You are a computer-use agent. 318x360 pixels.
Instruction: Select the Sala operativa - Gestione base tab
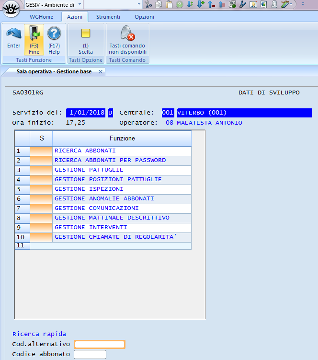(x=54, y=71)
